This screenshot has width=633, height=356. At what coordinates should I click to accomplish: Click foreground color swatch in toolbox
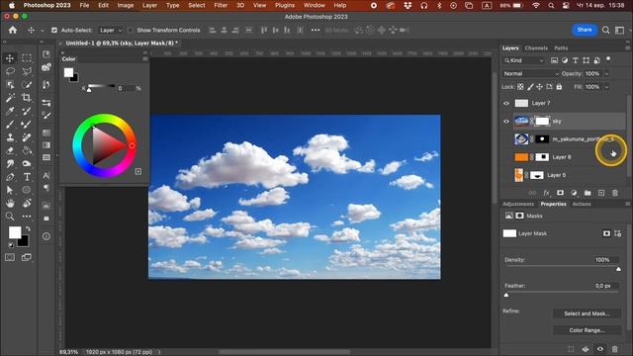coord(15,232)
